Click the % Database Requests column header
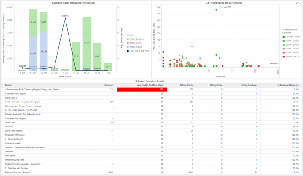303x176 pixels. [x=288, y=85]
